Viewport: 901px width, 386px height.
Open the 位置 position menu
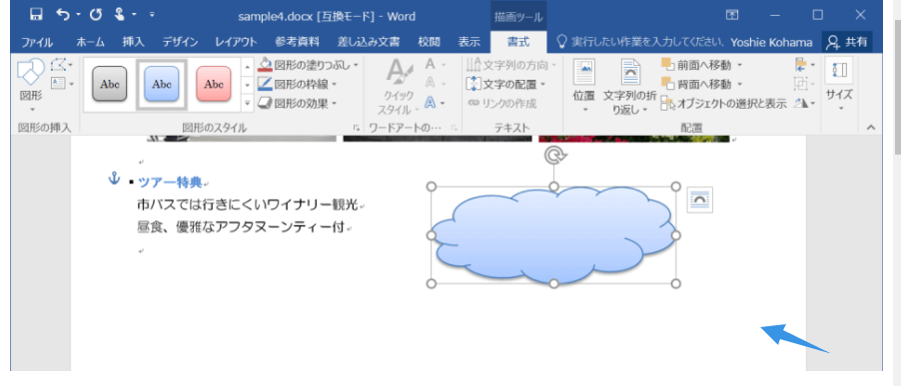(583, 86)
